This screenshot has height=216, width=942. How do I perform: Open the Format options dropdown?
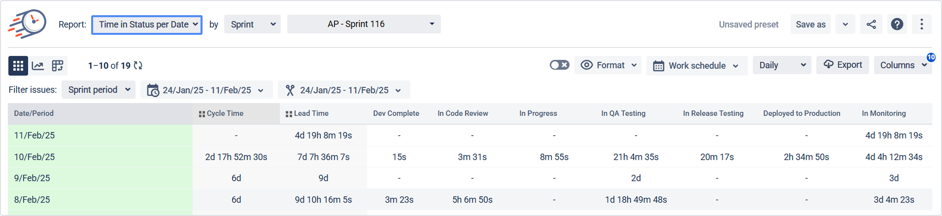pyautogui.click(x=608, y=65)
